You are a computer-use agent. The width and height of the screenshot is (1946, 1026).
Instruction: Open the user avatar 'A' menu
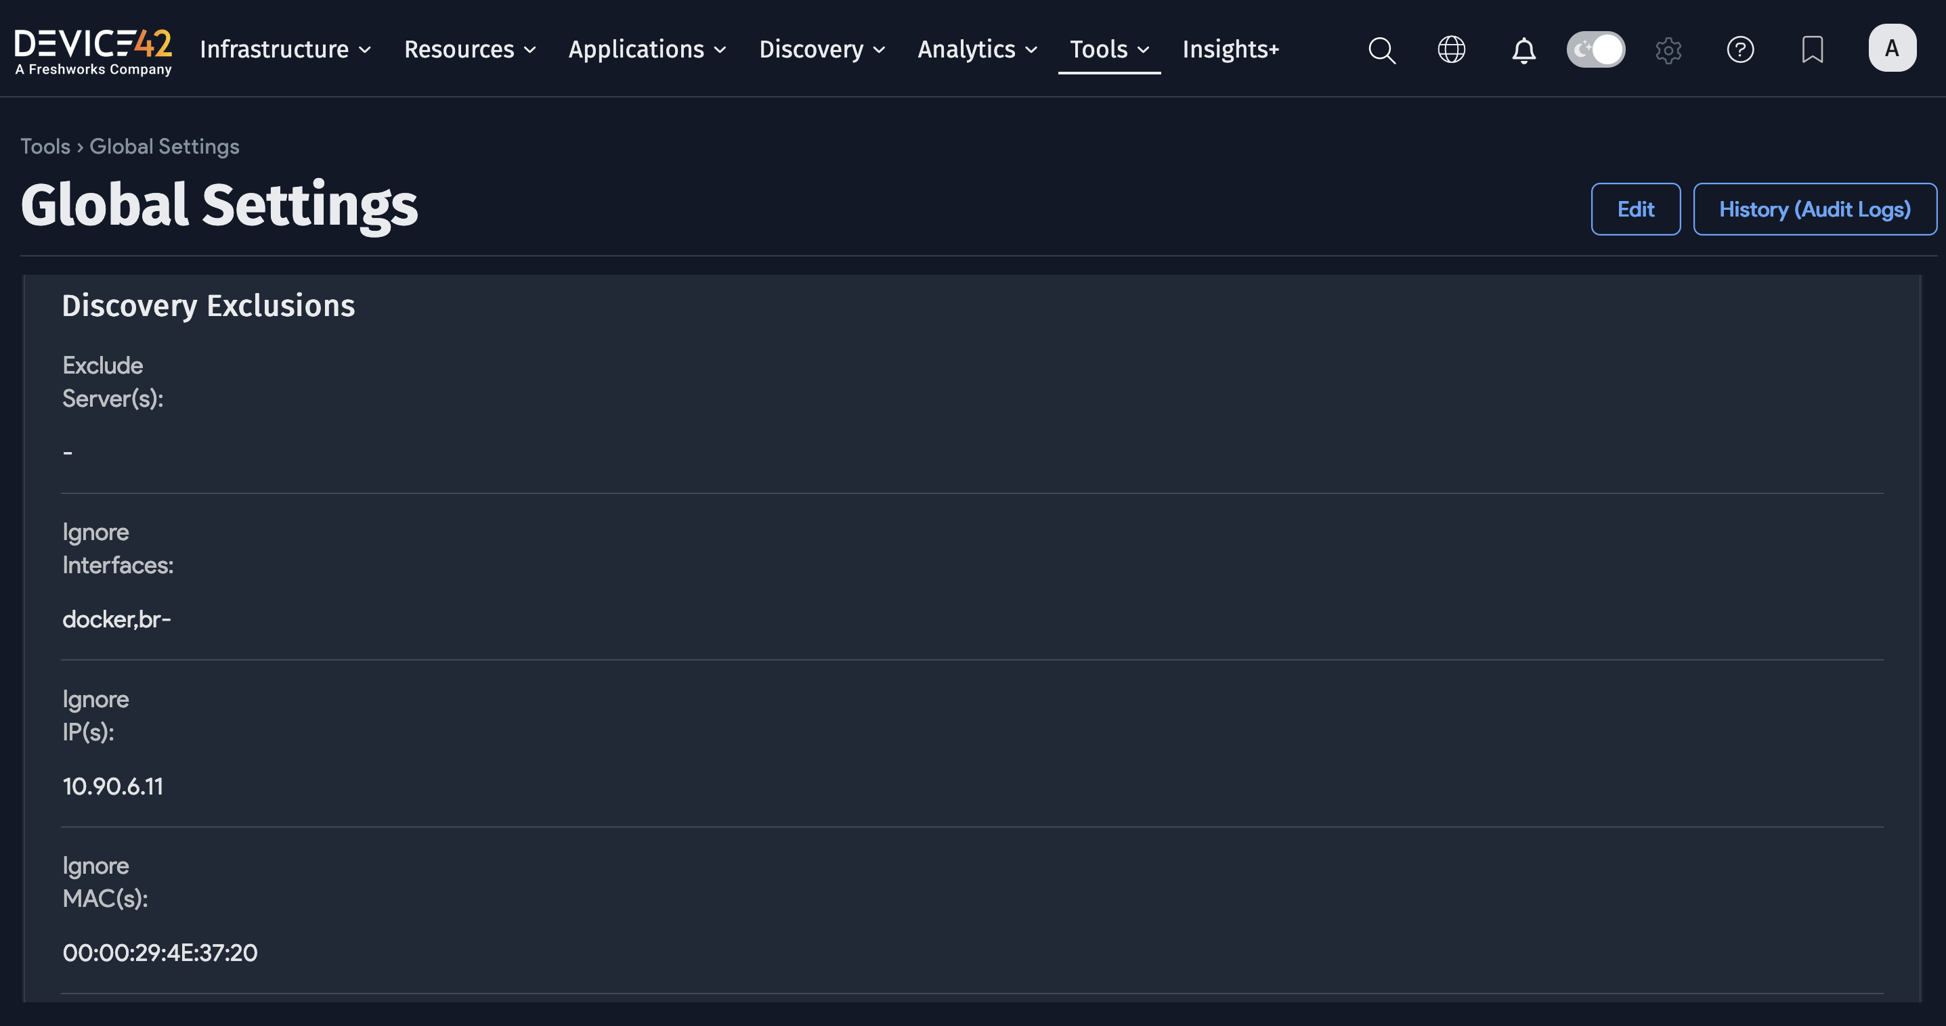click(1892, 48)
